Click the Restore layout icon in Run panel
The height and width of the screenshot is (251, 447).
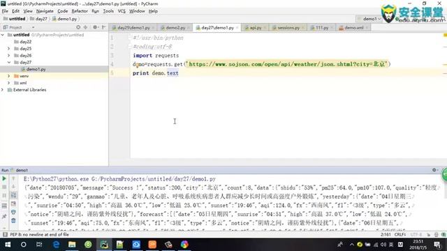[4, 206]
